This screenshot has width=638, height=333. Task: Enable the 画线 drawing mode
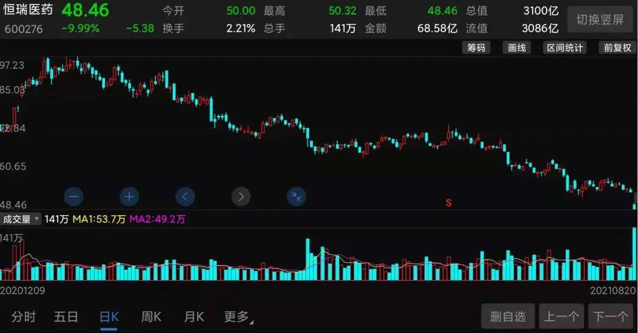click(x=517, y=48)
